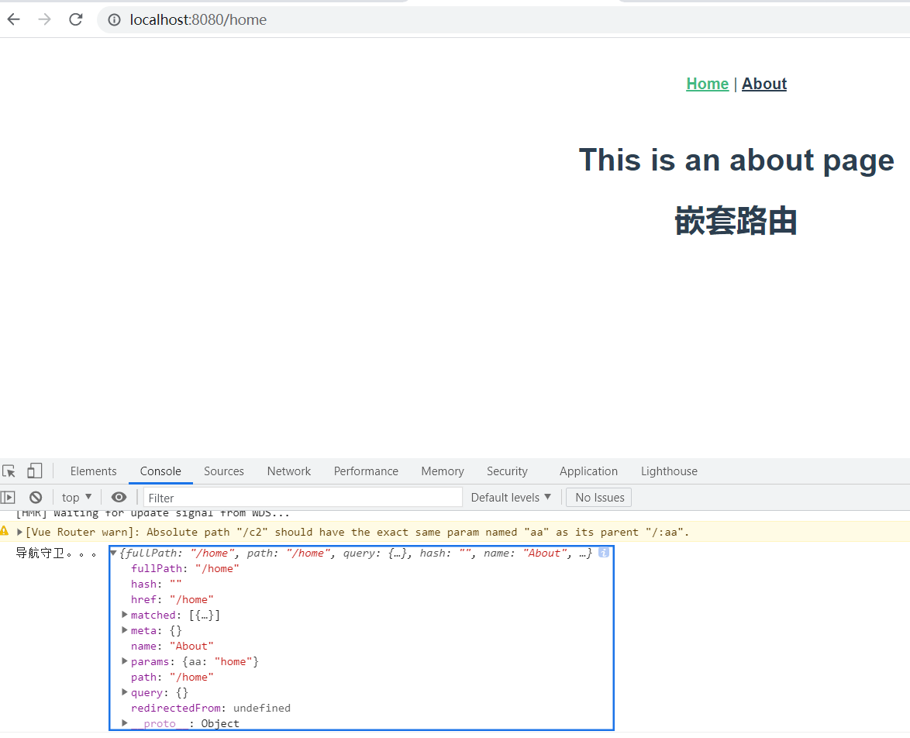Image resolution: width=910 pixels, height=738 pixels.
Task: Clear the console with the ban icon
Action: point(36,497)
